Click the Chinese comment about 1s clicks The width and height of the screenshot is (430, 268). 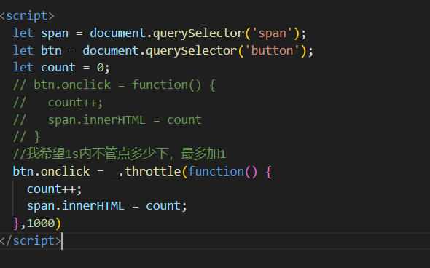point(120,154)
